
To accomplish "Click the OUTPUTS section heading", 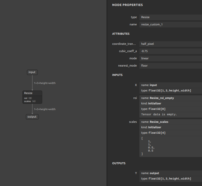I will [119, 163].
